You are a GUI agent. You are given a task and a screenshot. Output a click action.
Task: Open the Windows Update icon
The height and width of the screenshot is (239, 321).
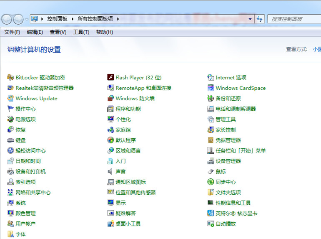pyautogui.click(x=10, y=98)
